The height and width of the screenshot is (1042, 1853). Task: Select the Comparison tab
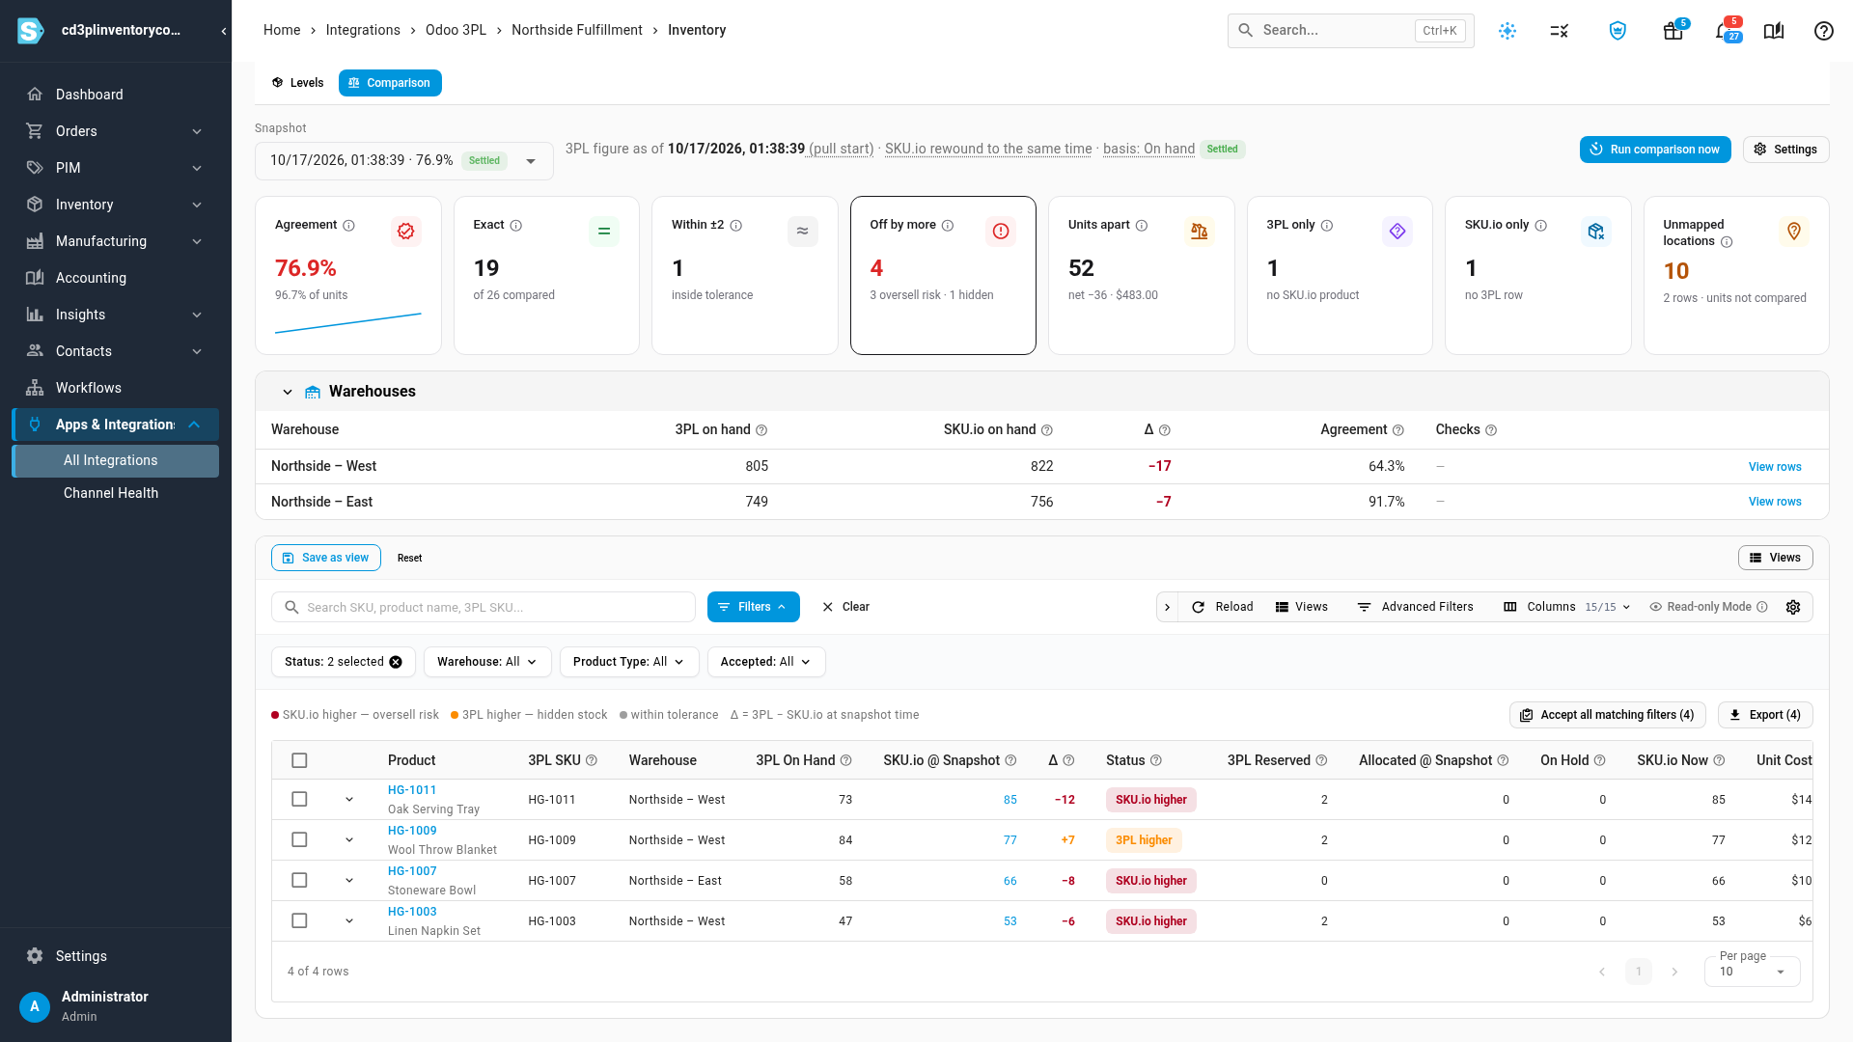point(390,83)
